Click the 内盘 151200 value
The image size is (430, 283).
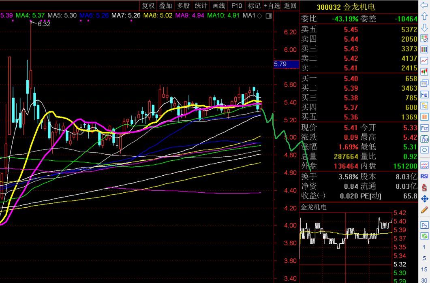click(405, 166)
